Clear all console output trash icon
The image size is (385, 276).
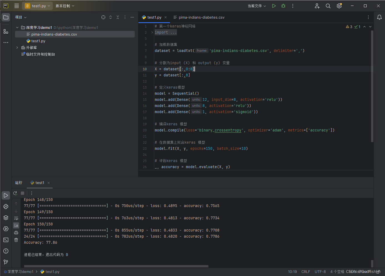[16, 240]
